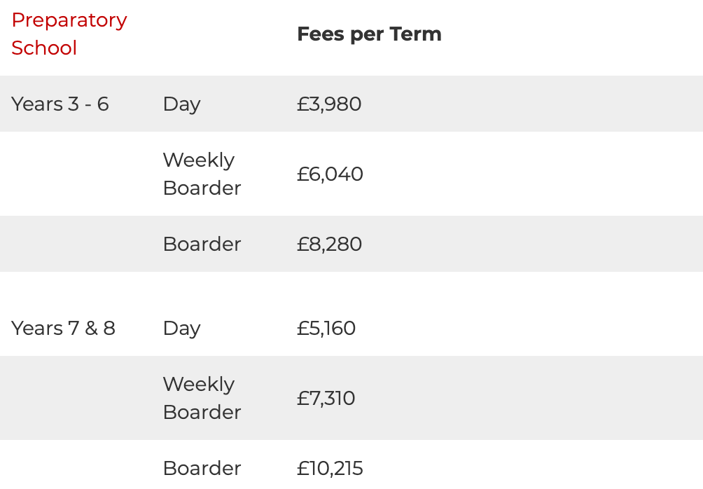Select the Boarder label beside £10,215
The height and width of the screenshot is (489, 703).
[202, 469]
